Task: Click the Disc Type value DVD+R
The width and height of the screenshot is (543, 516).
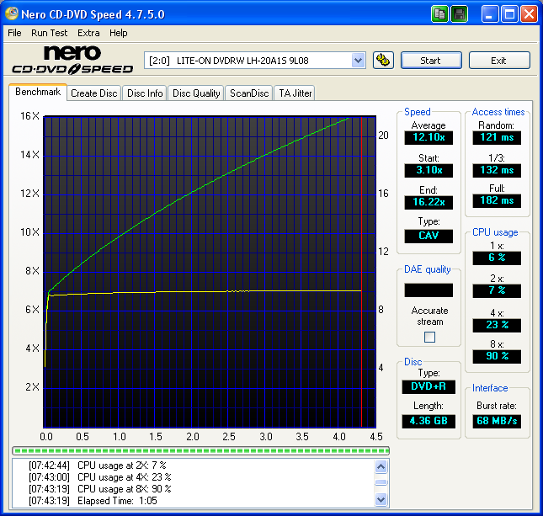Action: click(429, 387)
